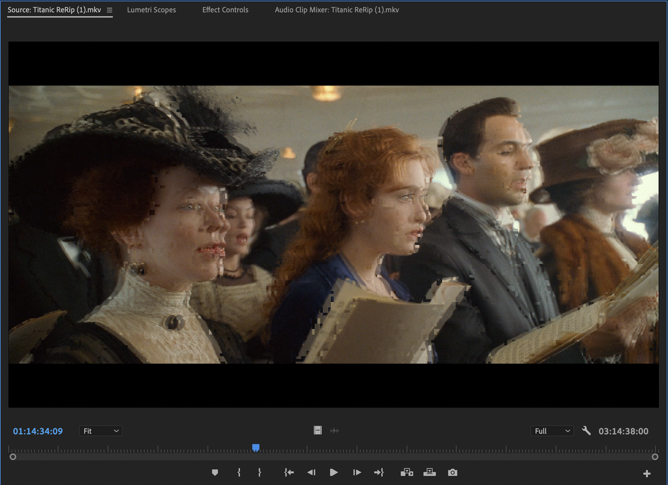668x485 pixels.
Task: Click Drag Audio Only waveform icon
Action: click(x=334, y=431)
